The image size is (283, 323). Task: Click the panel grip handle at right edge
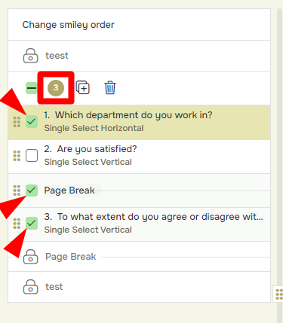[x=279, y=294]
